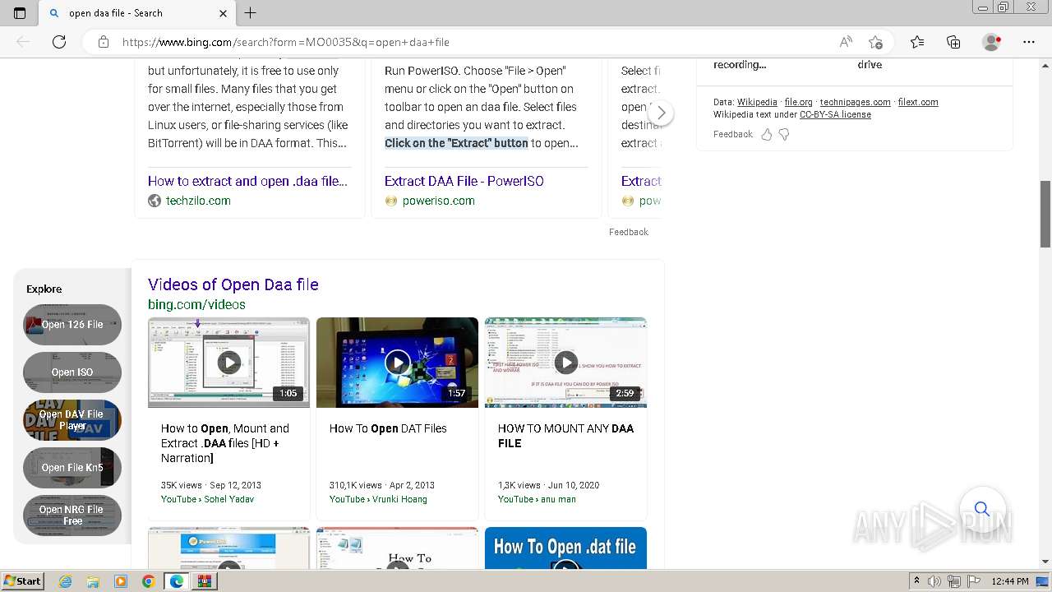
Task: Launch Internet Explorer from taskbar
Action: 65,581
